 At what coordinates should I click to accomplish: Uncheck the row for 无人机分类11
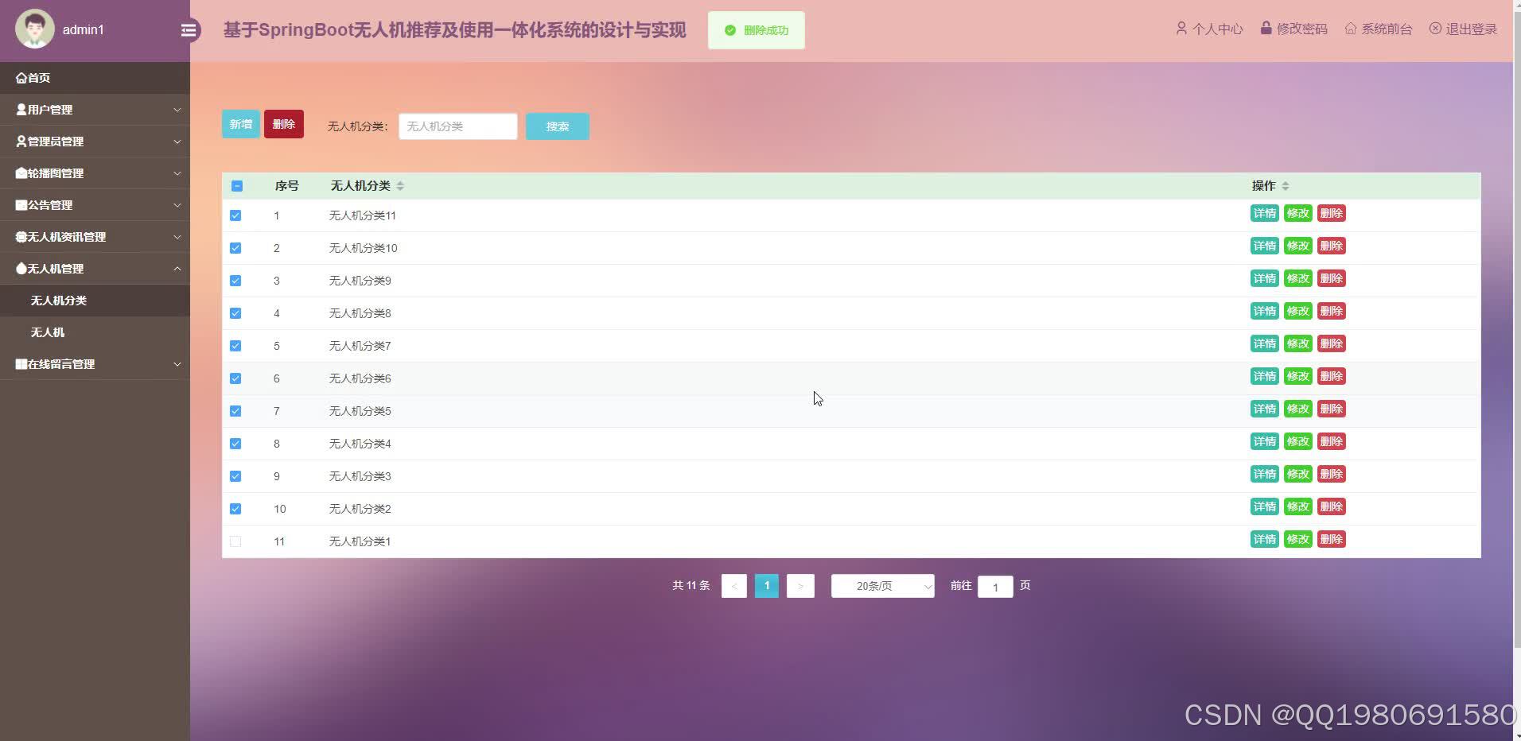tap(235, 215)
